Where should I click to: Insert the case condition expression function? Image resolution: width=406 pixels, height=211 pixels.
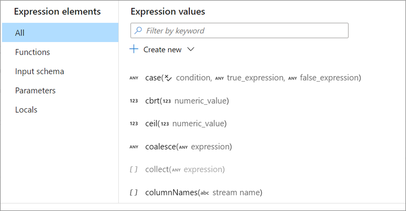253,78
